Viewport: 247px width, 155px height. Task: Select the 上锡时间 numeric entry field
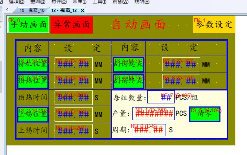point(73,131)
